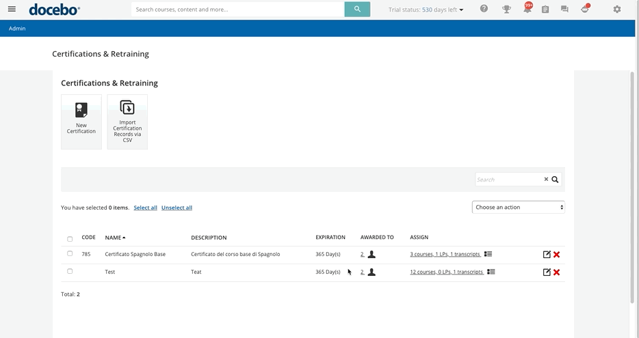Delete the Test certification

click(x=557, y=272)
